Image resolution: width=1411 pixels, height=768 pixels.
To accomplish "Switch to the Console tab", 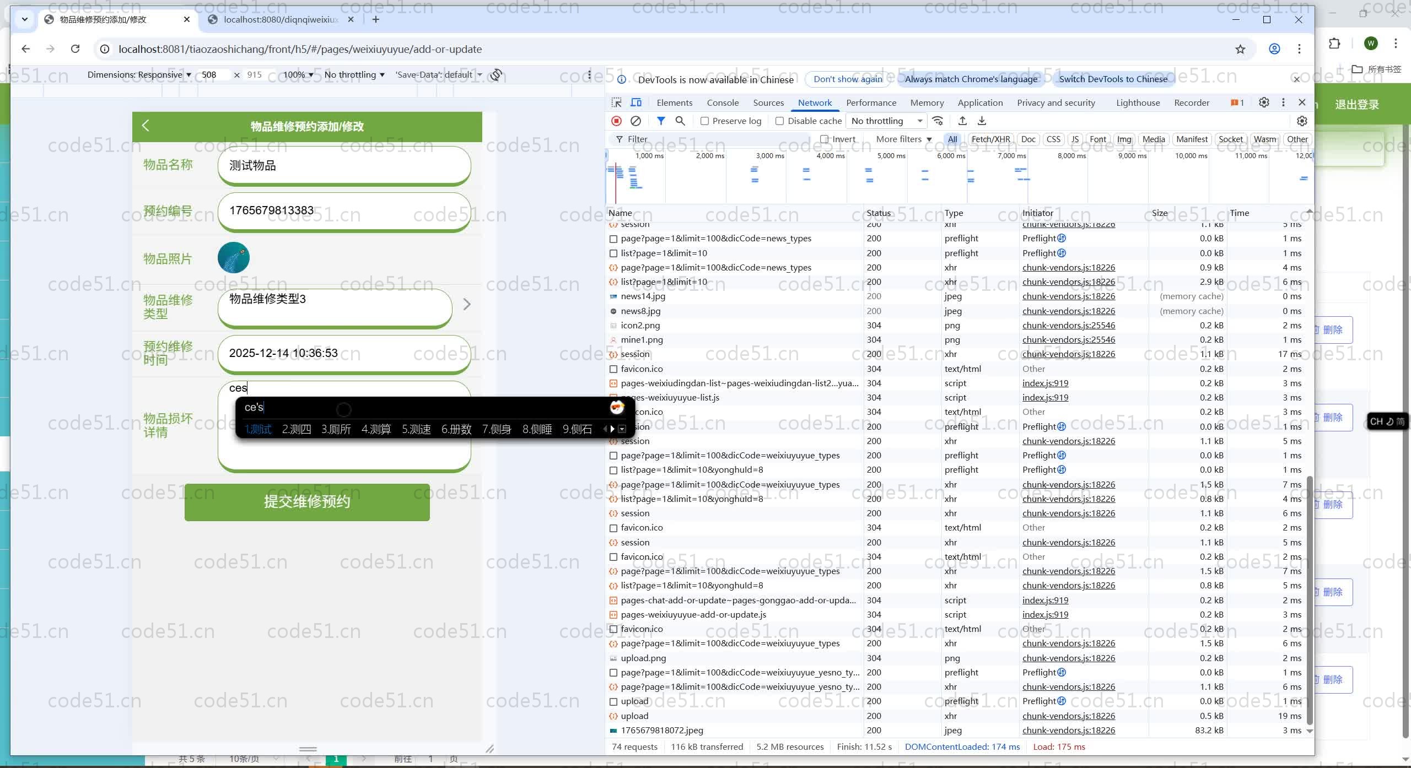I will click(x=723, y=102).
